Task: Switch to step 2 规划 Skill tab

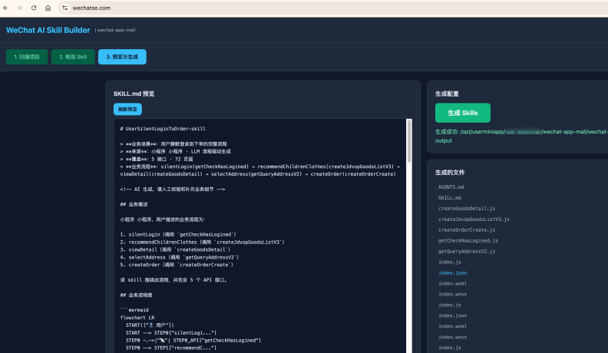Action: point(73,57)
